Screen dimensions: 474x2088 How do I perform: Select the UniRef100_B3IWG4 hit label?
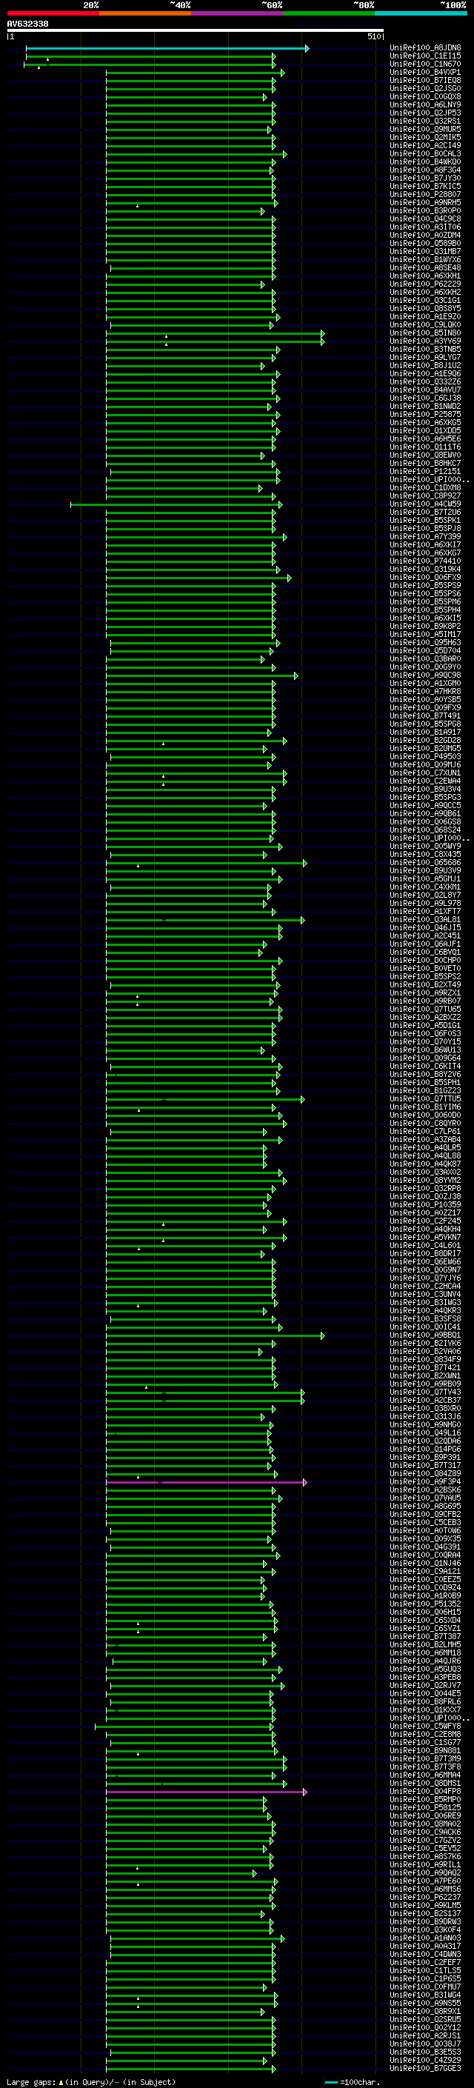[x=425, y=1995]
